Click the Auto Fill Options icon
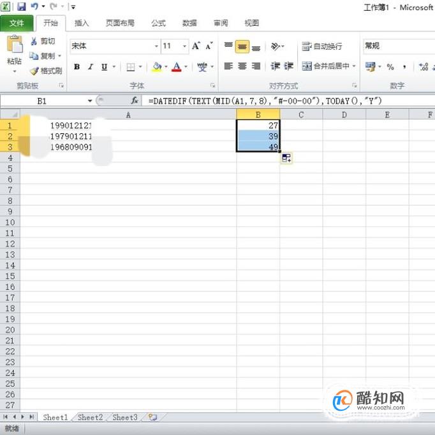 pos(286,158)
